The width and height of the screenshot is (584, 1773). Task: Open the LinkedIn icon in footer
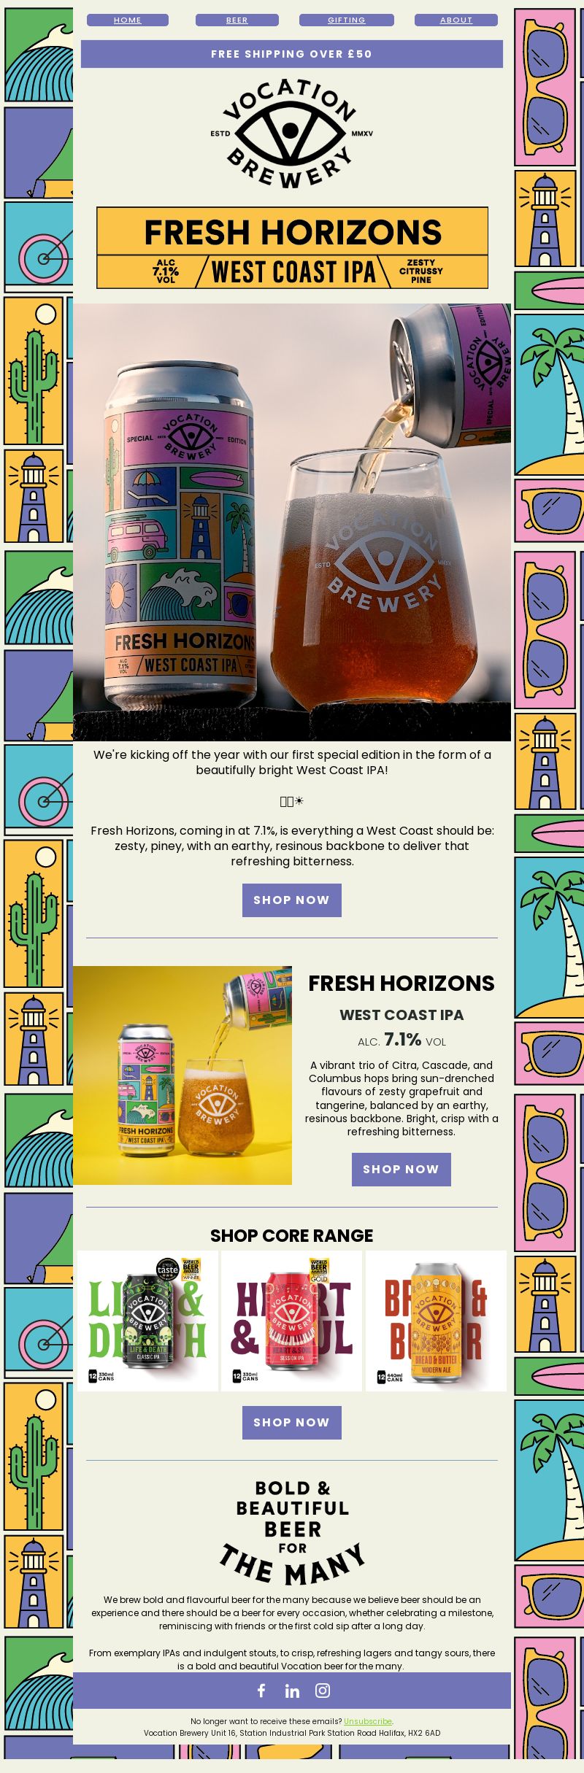click(x=292, y=1691)
